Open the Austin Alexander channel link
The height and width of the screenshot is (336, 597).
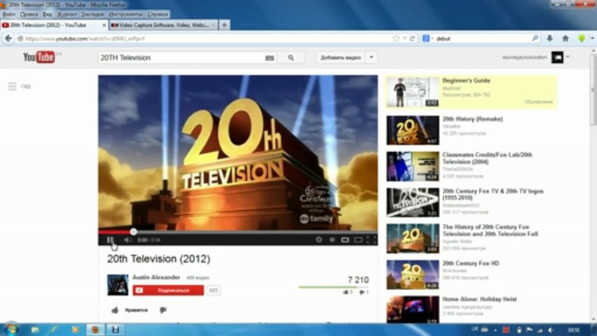coord(156,277)
